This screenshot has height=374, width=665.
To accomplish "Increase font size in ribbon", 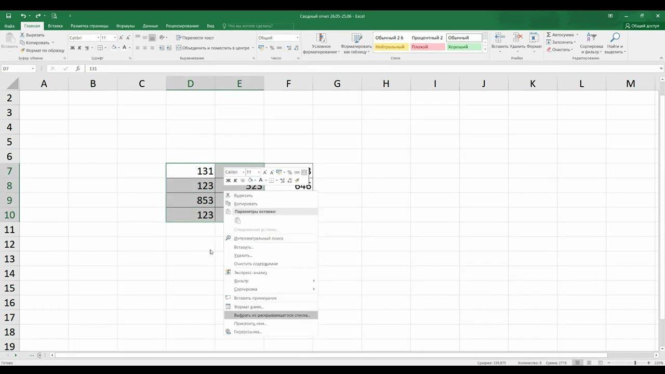I will point(121,38).
